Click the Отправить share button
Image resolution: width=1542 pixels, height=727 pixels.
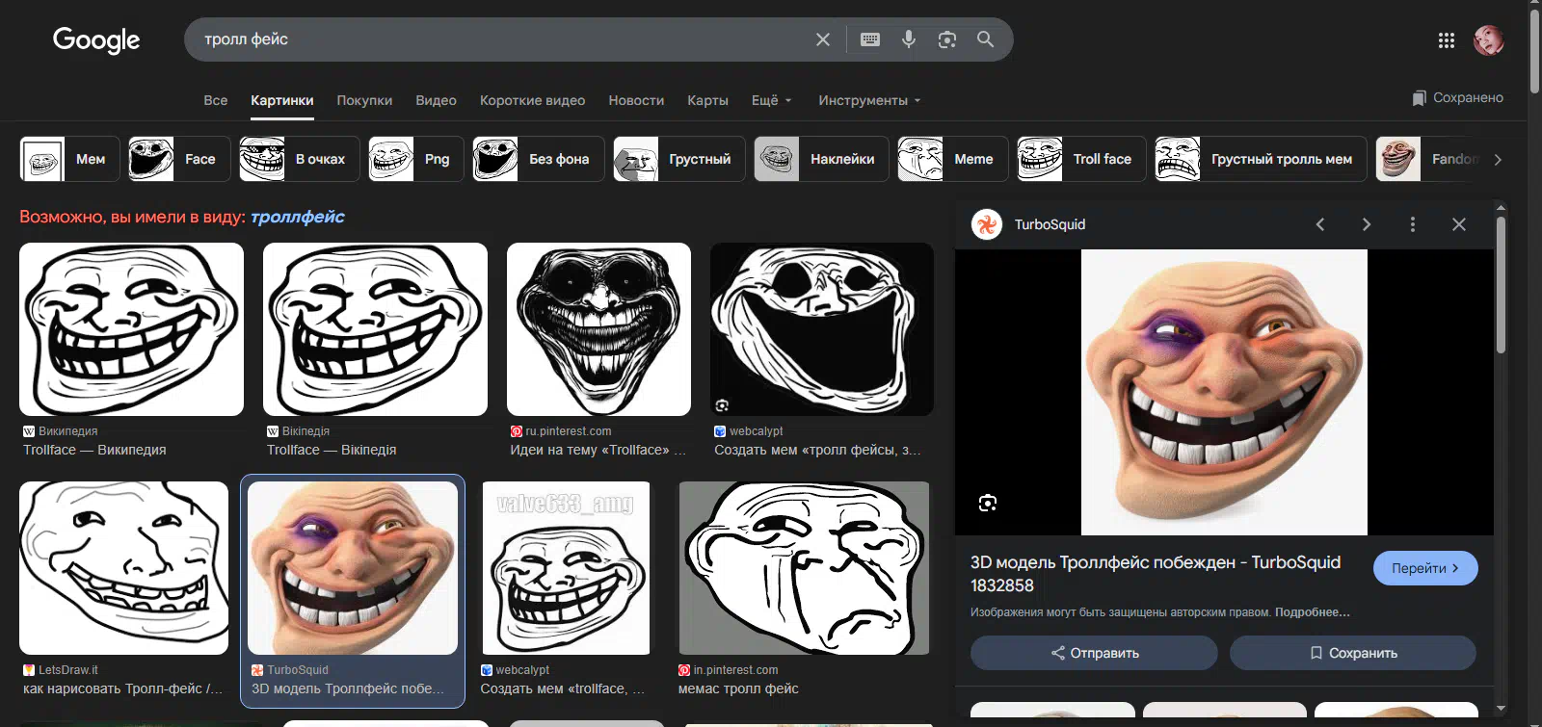point(1094,653)
